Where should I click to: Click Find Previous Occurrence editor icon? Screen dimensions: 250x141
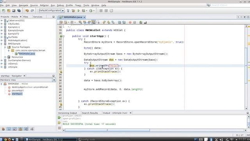coord(85,22)
